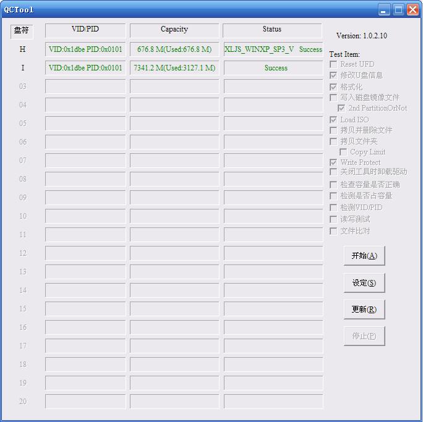Viewport: 423px width, 422px height.
Task: Toggle the 修改U盘信息 checkbox
Action: click(x=333, y=75)
